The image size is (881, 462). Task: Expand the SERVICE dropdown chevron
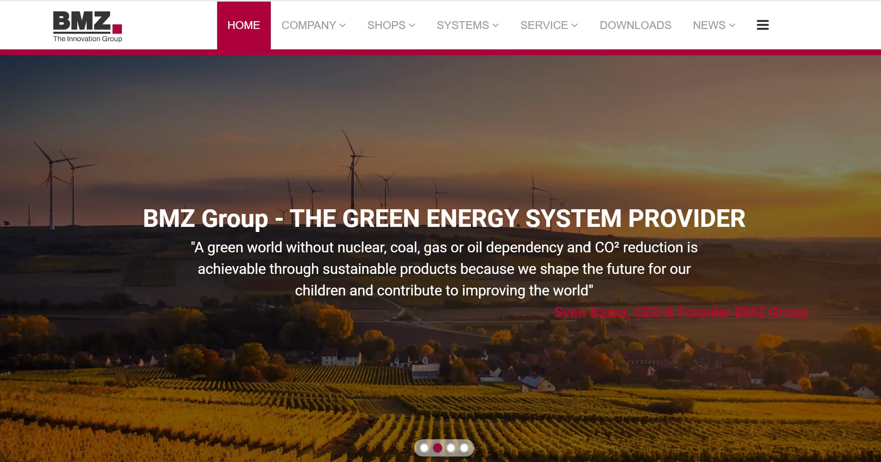click(x=575, y=25)
